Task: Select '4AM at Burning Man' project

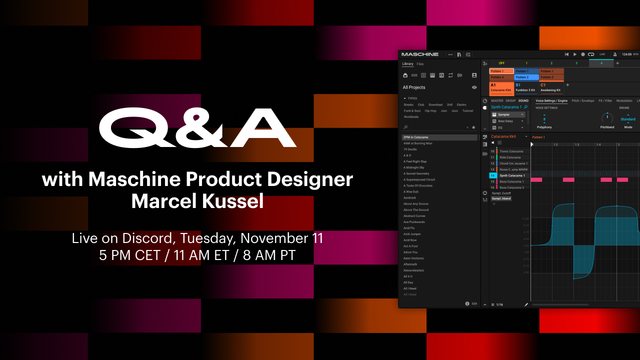Action: (x=439, y=143)
